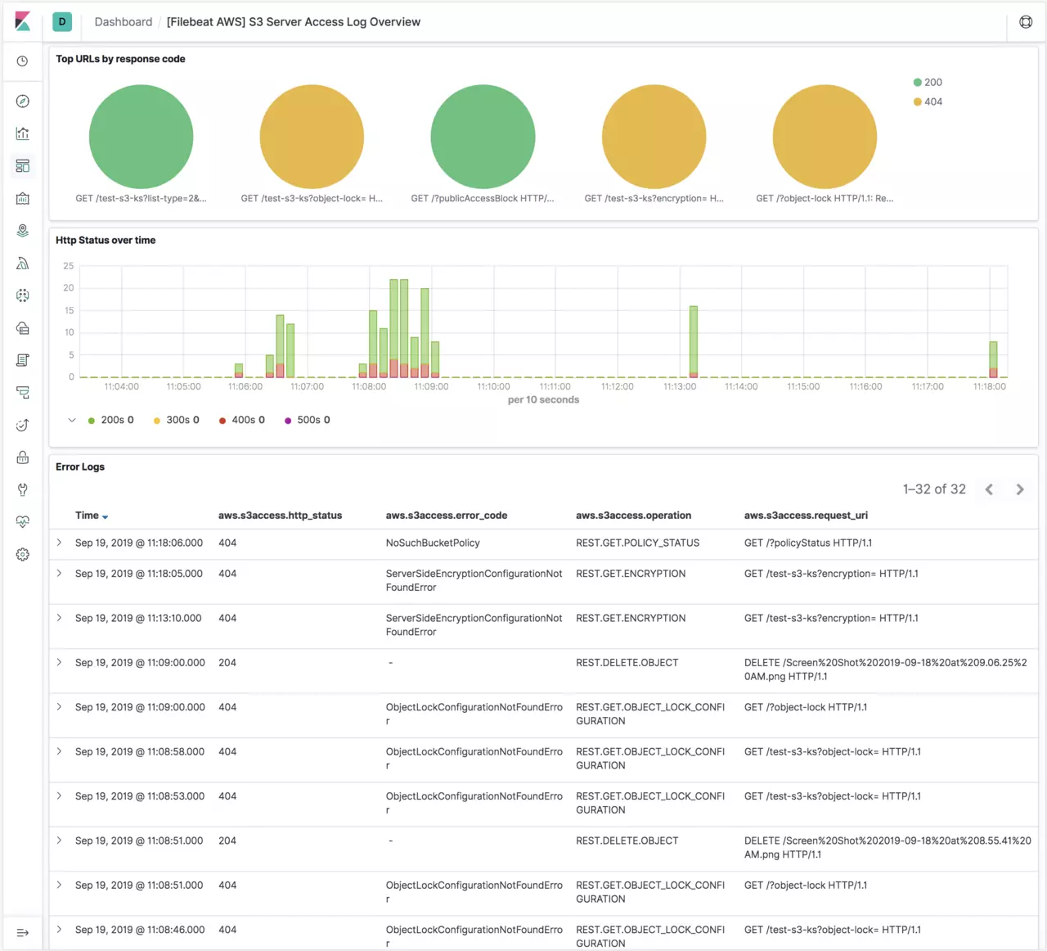The height and width of the screenshot is (951, 1047).
Task: Open recently viewed clock icon
Action: (x=23, y=61)
